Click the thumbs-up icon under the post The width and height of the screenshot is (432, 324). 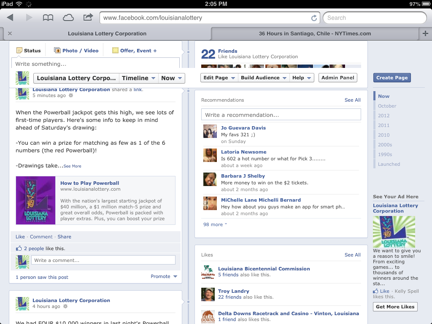[19, 248]
